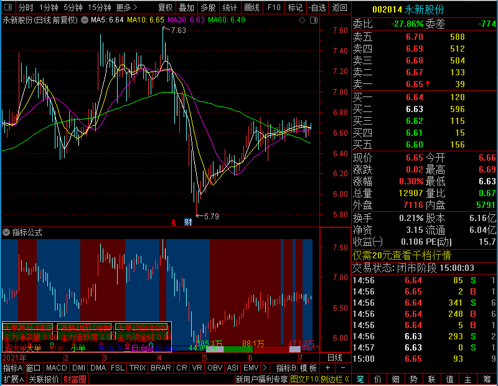Switch indicator to CR
This screenshot has width=498, height=386.
182,368
